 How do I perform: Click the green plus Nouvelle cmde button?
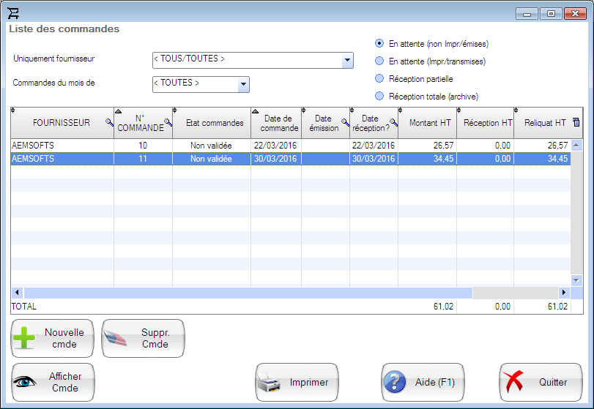pos(53,338)
